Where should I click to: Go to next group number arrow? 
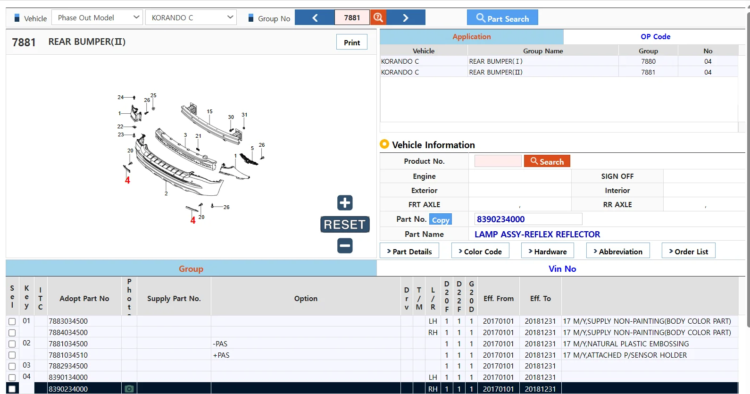pyautogui.click(x=406, y=17)
